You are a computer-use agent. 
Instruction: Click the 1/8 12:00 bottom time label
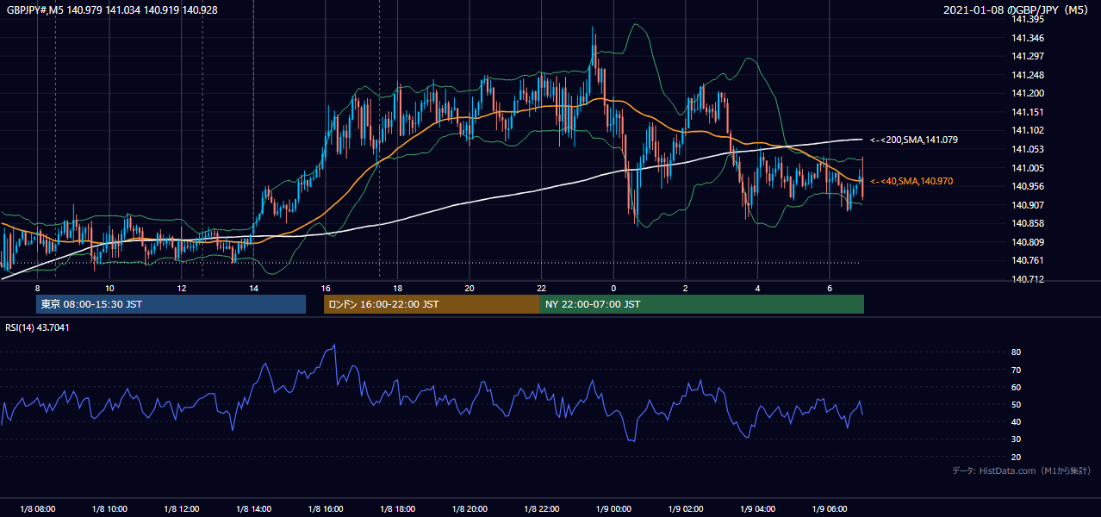[x=181, y=509]
